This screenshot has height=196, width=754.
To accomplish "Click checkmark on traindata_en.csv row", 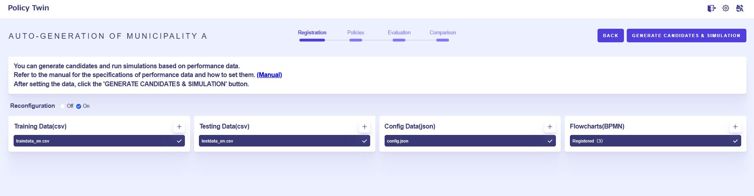I will click(x=179, y=141).
